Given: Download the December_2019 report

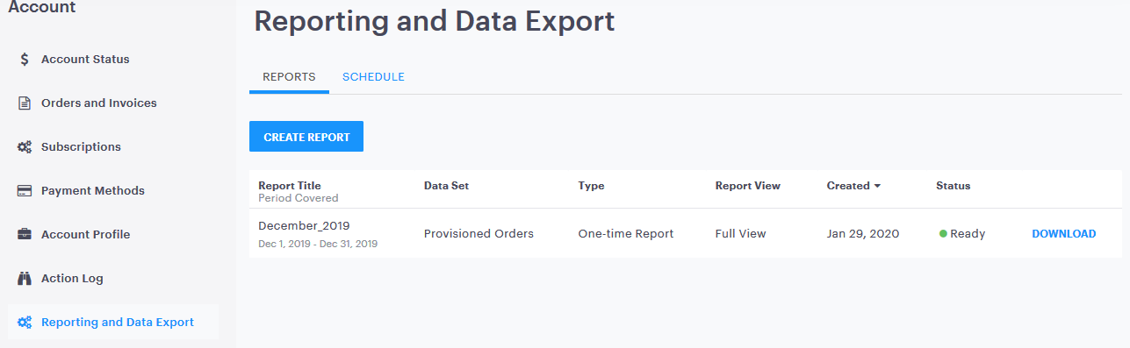Looking at the screenshot, I should (x=1063, y=234).
